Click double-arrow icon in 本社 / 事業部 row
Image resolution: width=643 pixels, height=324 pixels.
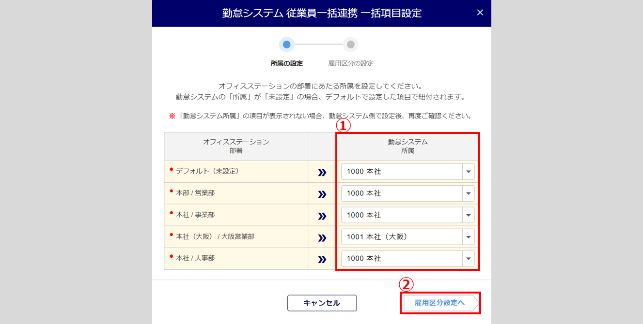click(322, 215)
